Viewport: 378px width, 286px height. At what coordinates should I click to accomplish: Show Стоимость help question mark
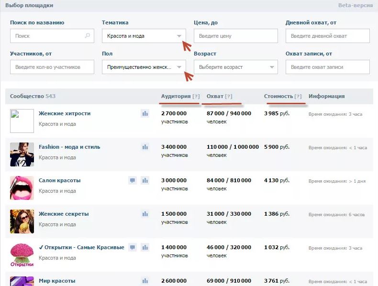(298, 96)
